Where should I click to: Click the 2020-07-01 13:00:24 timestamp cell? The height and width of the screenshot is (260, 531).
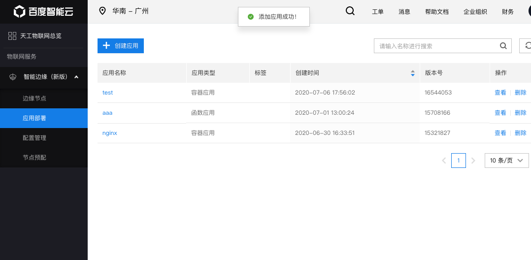325,113
